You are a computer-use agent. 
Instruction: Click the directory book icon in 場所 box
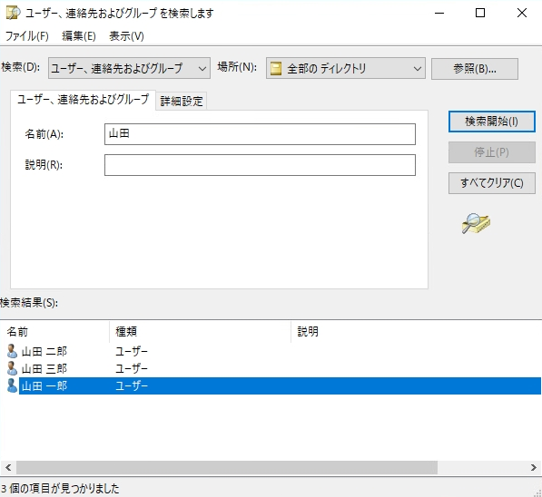(x=276, y=68)
